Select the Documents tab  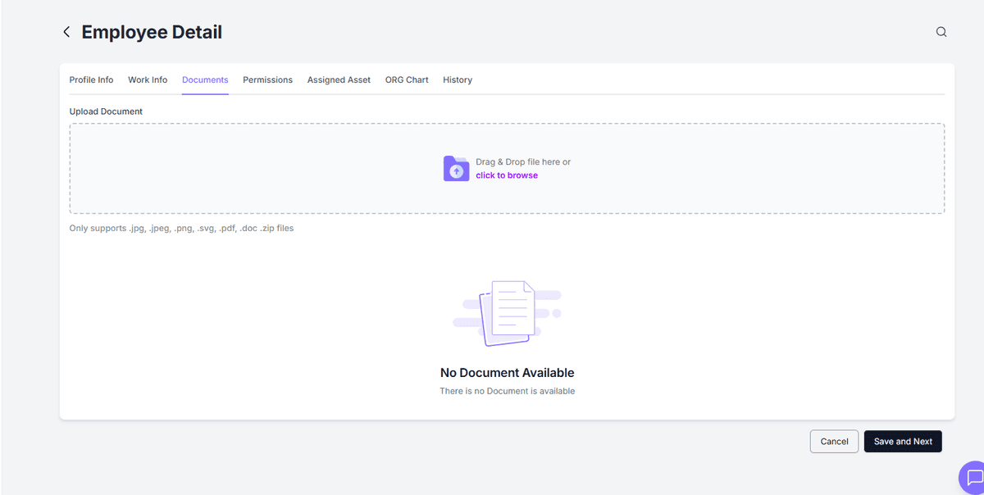[205, 79]
